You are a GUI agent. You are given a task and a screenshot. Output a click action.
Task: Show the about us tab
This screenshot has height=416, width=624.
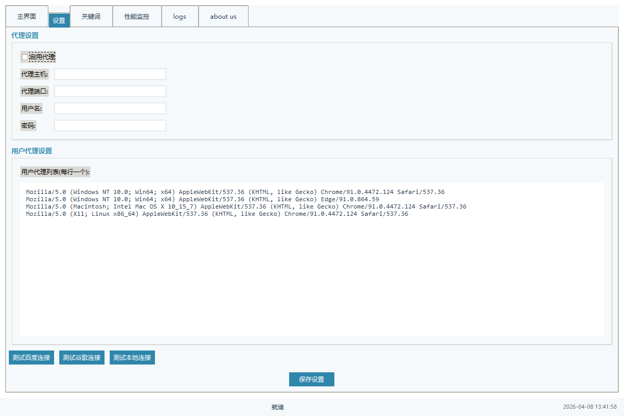coord(223,16)
